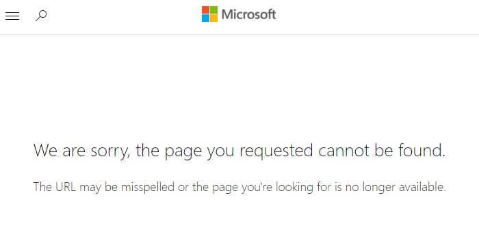Click the 'We are sorry' error heading
Image resolution: width=479 pixels, height=247 pixels.
[239, 151]
